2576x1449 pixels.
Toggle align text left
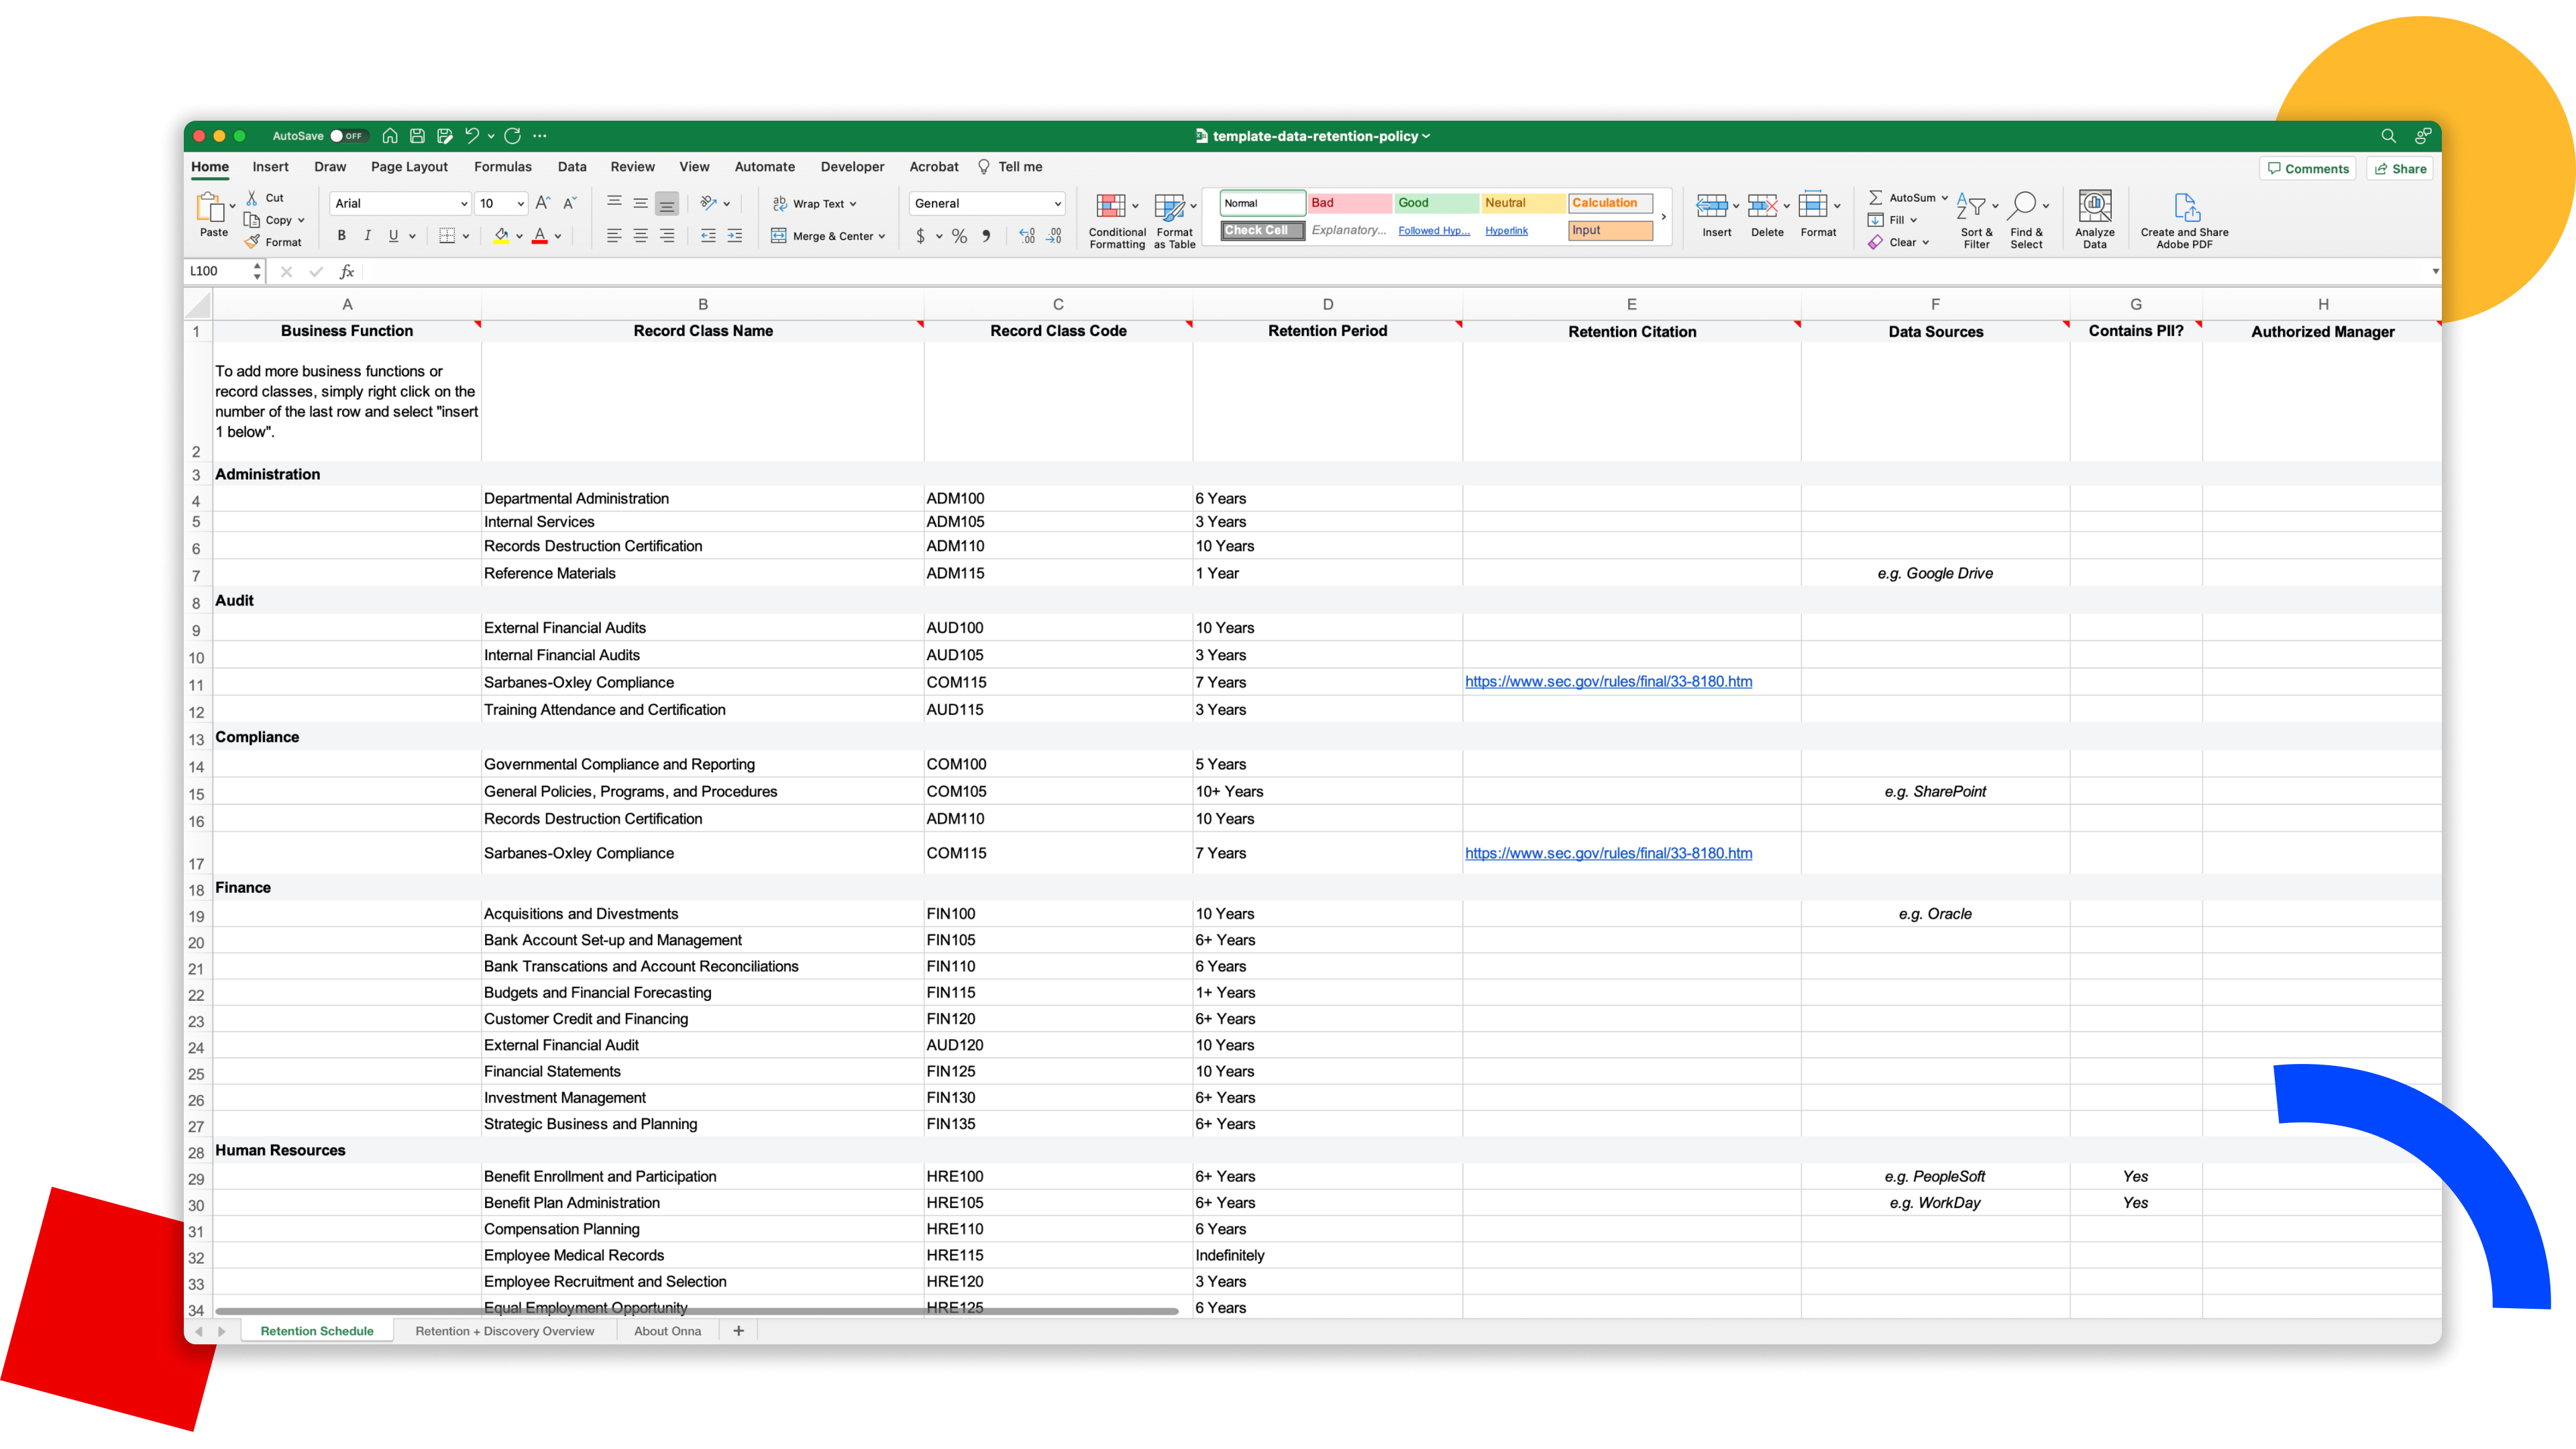(614, 236)
